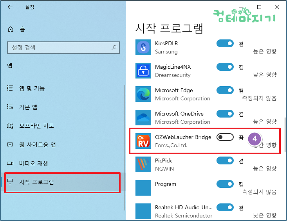Click the 앱 및 기능 list icon

tap(10, 88)
